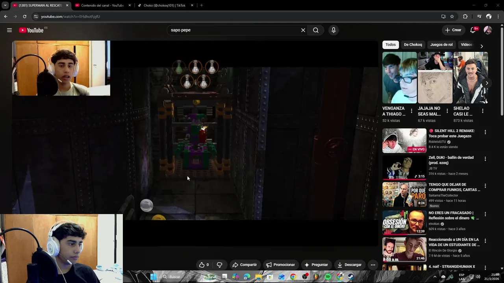The width and height of the screenshot is (504, 283).
Task: Open the YouTube account avatar menu
Action: point(488,30)
